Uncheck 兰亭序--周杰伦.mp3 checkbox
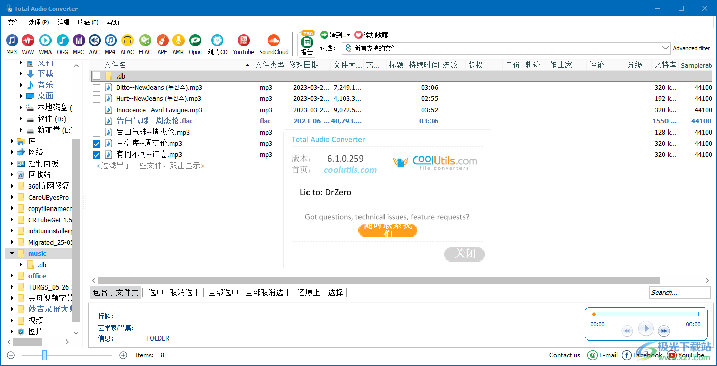 click(x=96, y=144)
